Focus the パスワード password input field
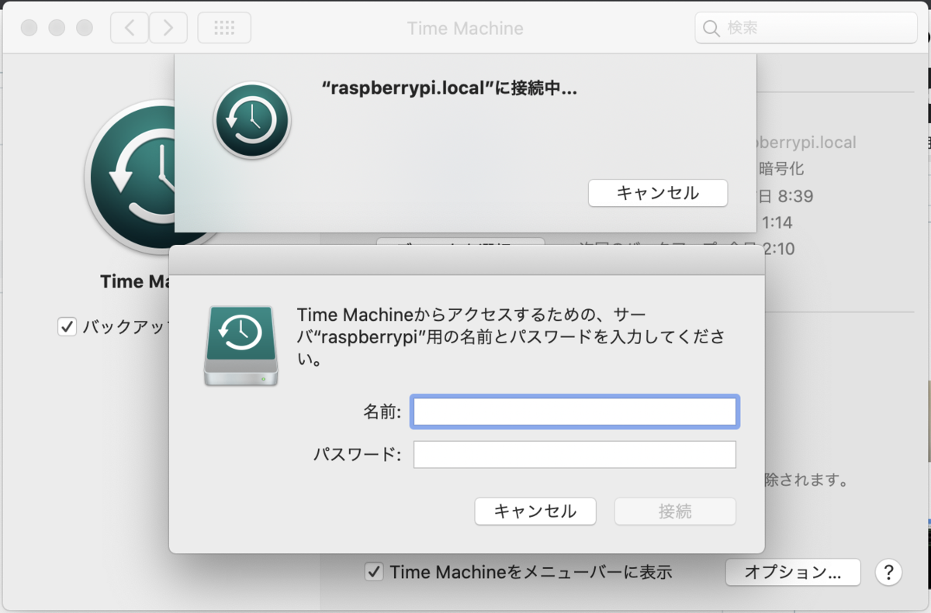This screenshot has width=931, height=613. (574, 455)
